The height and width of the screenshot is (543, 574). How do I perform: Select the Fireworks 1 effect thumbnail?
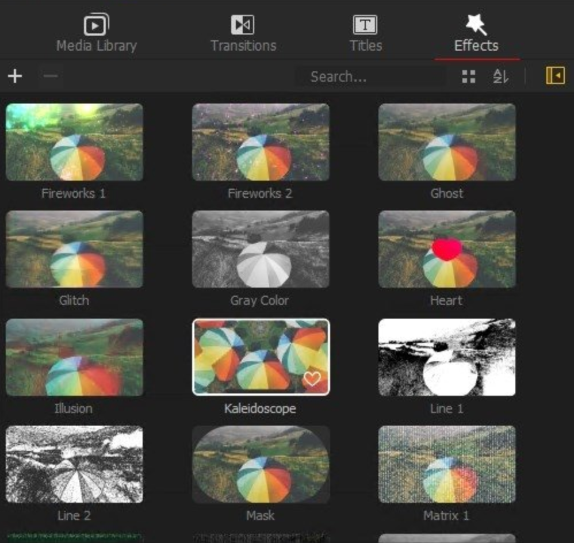tap(74, 142)
